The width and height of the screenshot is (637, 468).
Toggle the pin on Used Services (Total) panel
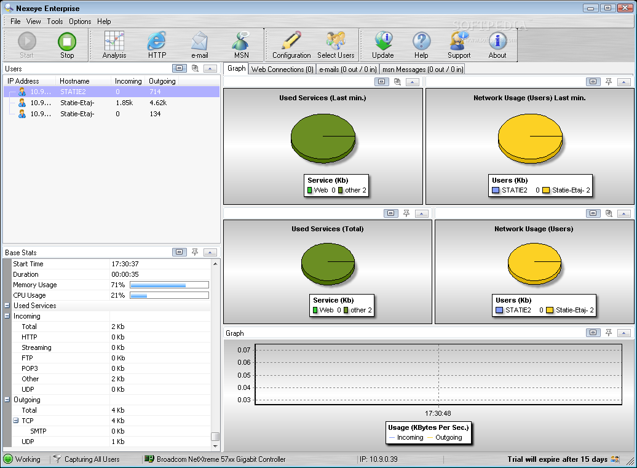pos(406,213)
